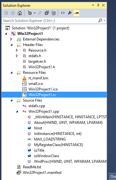Expand Resource.h node
The width and height of the screenshot is (116, 180).
coord(17,50)
